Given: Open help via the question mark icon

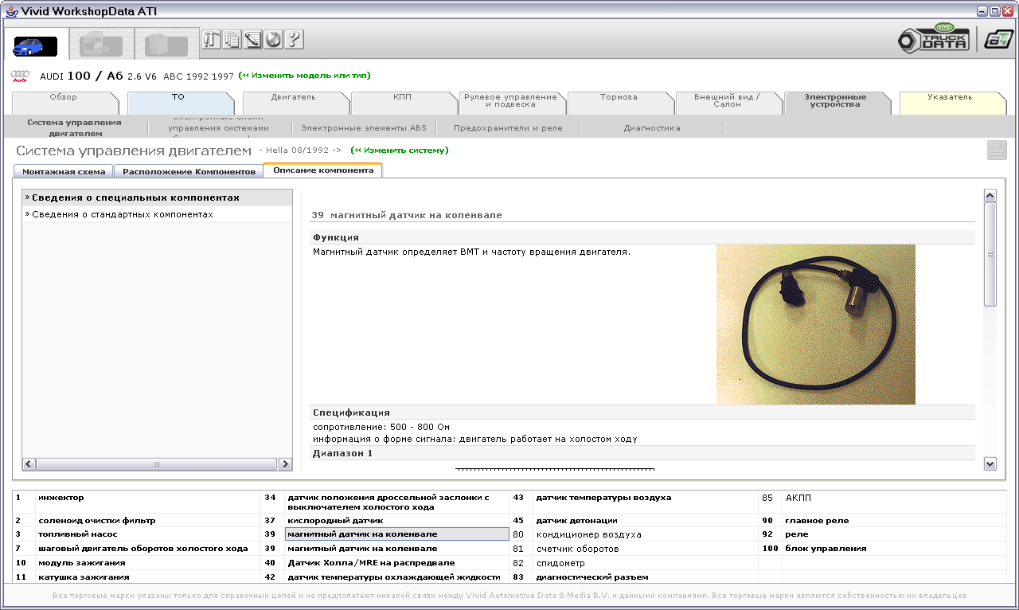Looking at the screenshot, I should (x=294, y=39).
